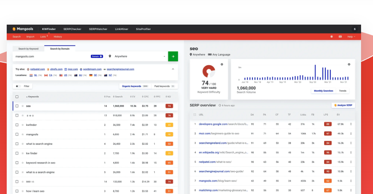Star the kwfinder keyword row

pos(23,125)
